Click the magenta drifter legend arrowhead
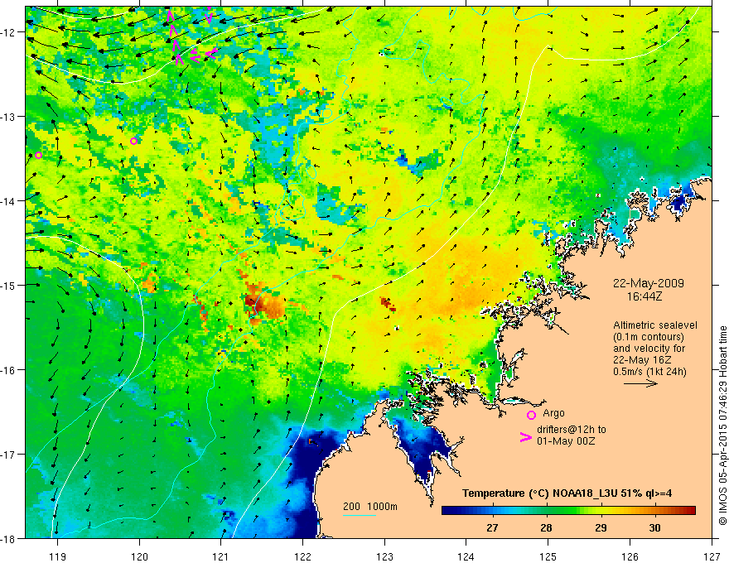This screenshot has height=563, width=729. point(525,437)
